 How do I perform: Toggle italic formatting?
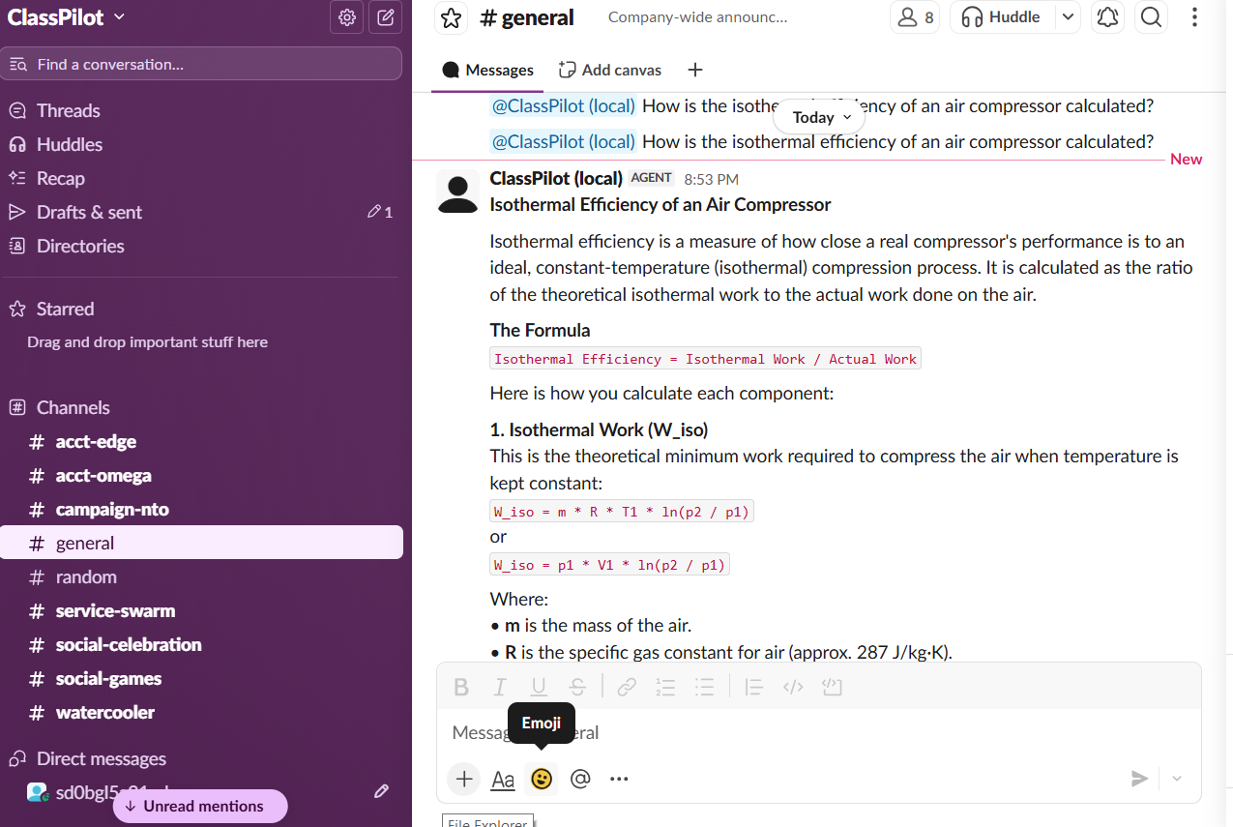pos(500,687)
